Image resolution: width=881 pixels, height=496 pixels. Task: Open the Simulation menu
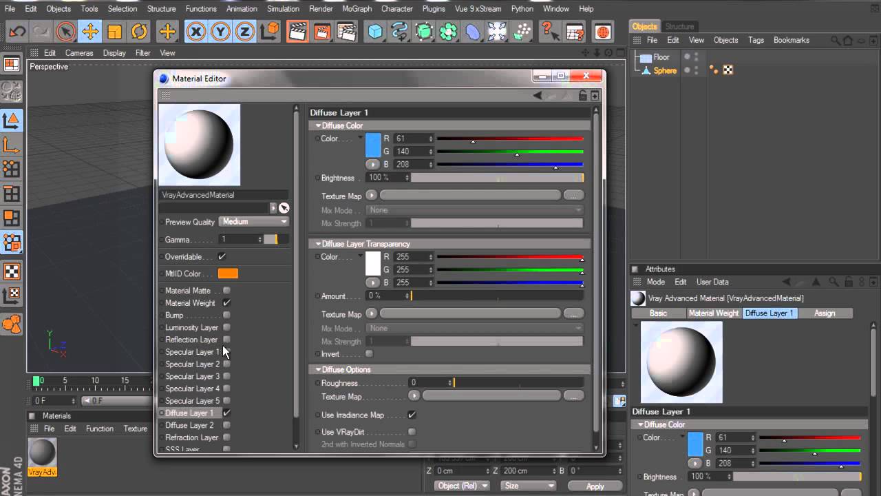[283, 9]
